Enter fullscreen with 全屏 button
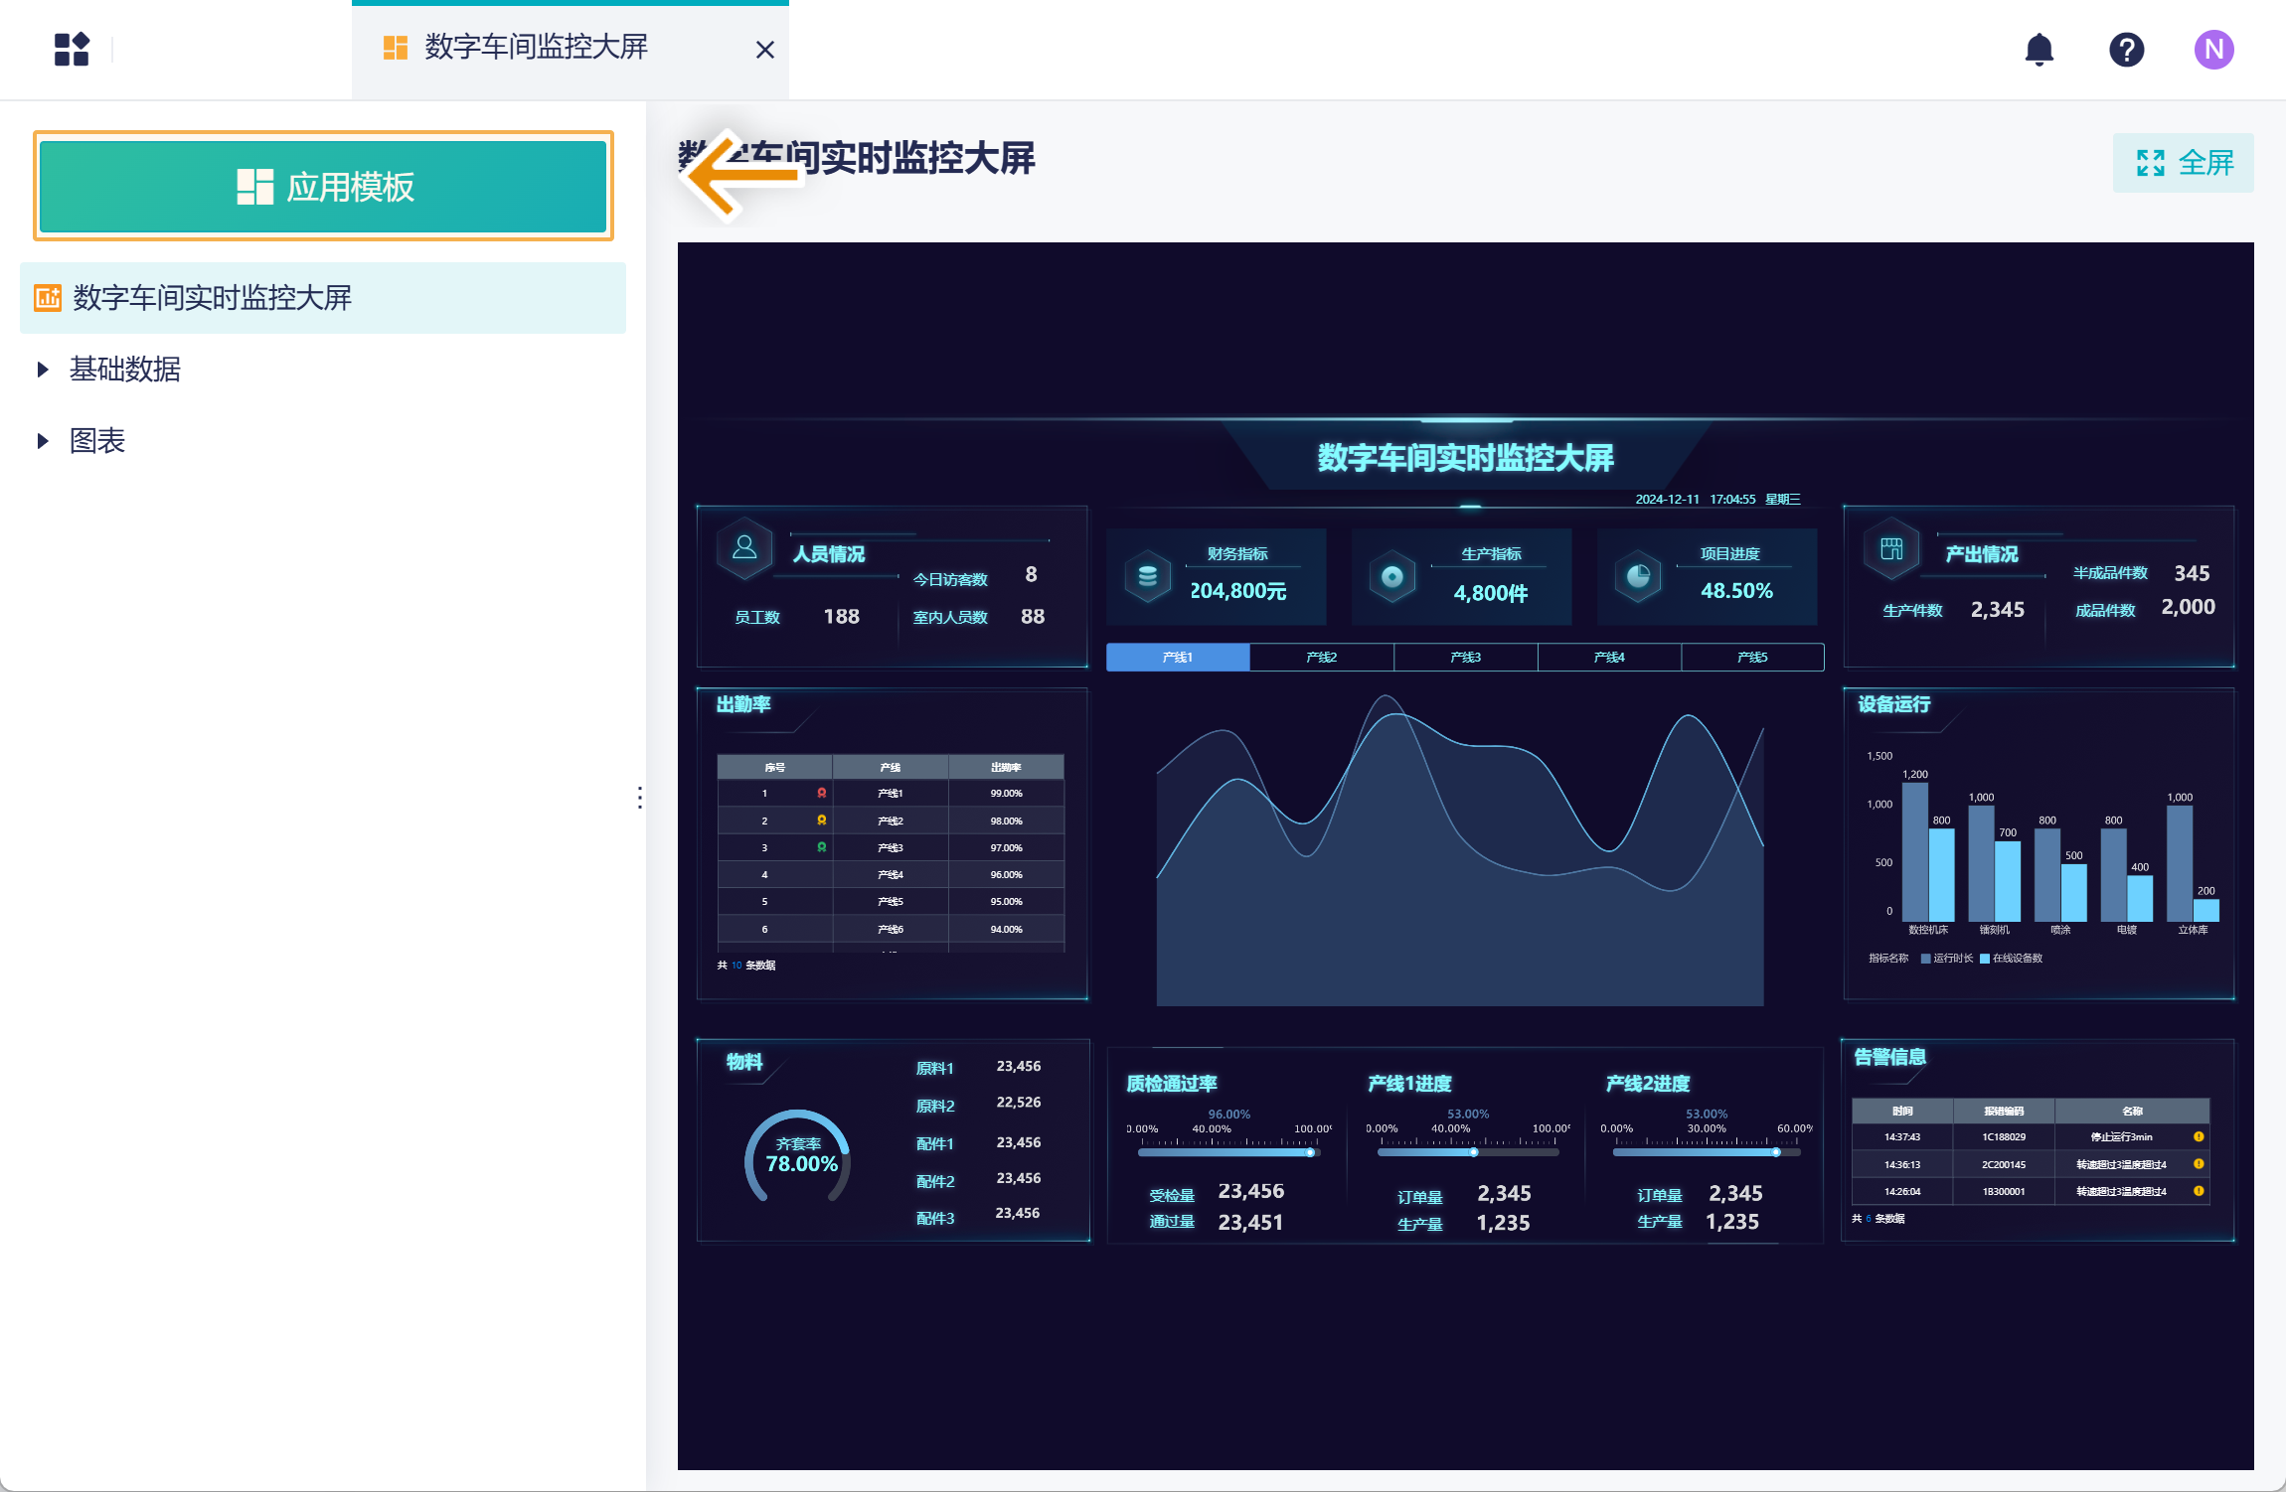 (2183, 163)
